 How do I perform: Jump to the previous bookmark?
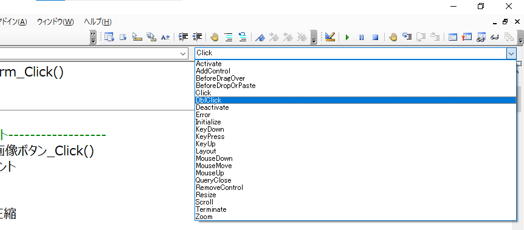pyautogui.click(x=288, y=37)
